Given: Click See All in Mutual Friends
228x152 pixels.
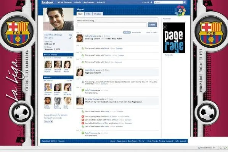Looking at the screenshot, I should (x=69, y=58).
